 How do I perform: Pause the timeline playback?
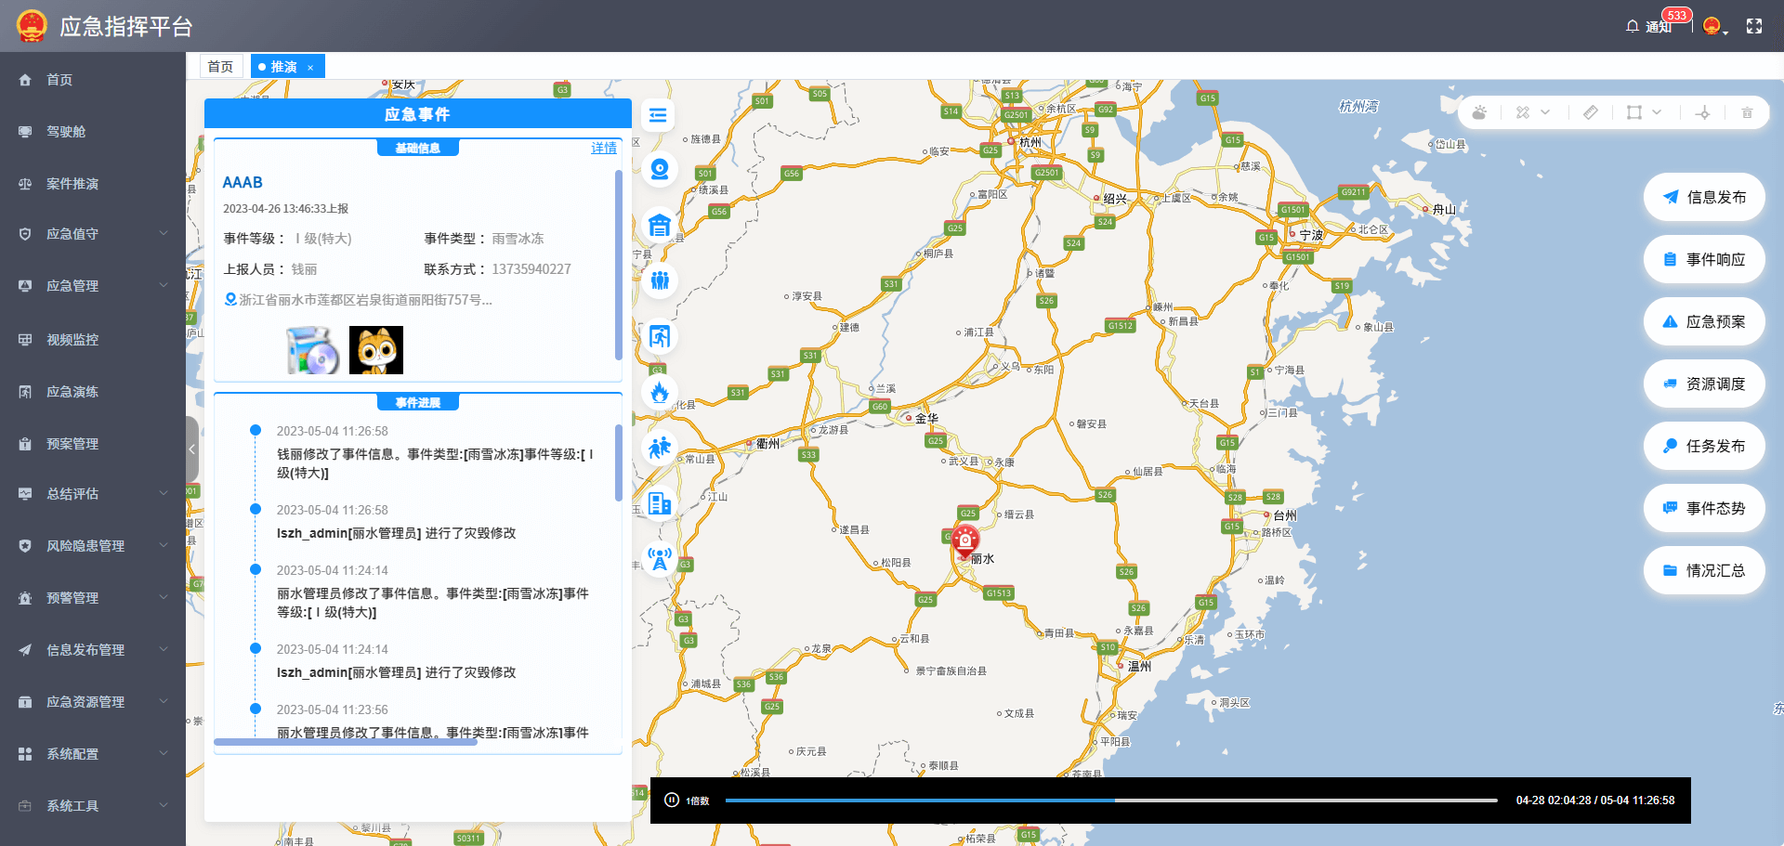click(x=672, y=800)
